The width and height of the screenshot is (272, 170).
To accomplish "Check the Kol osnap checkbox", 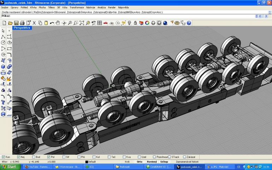I will tap(94, 157).
